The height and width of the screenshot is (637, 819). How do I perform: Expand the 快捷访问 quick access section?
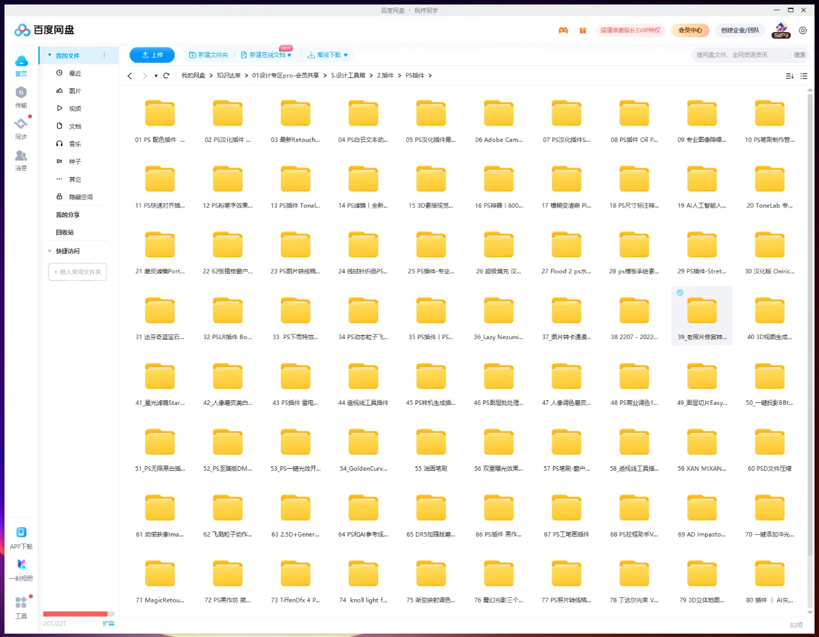click(50, 251)
